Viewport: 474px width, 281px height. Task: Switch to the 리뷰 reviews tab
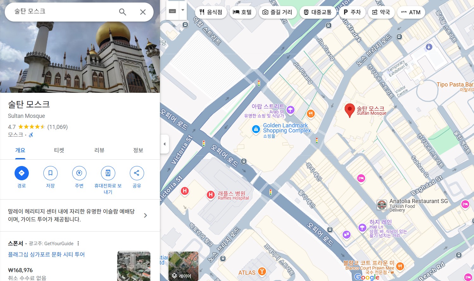click(x=99, y=150)
